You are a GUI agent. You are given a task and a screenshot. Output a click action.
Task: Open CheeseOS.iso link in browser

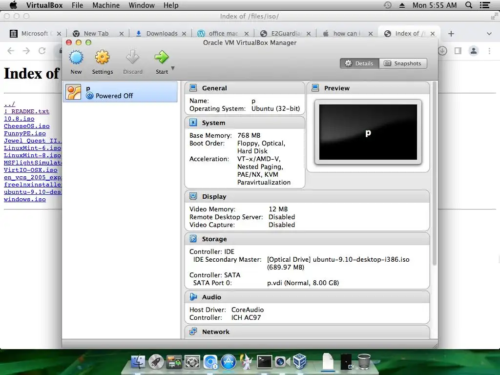click(27, 126)
